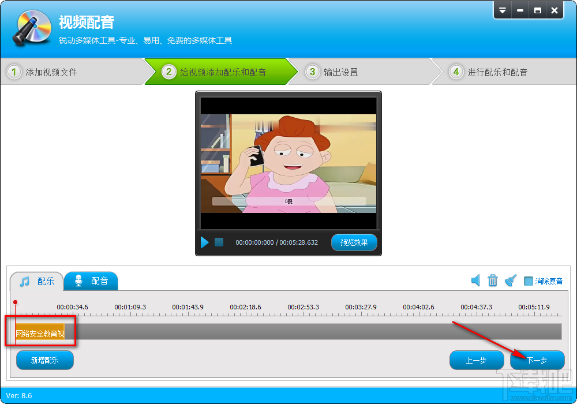Screen dimensions: 577x404
Task: Open step 1 添加视频文件
Action: point(73,72)
